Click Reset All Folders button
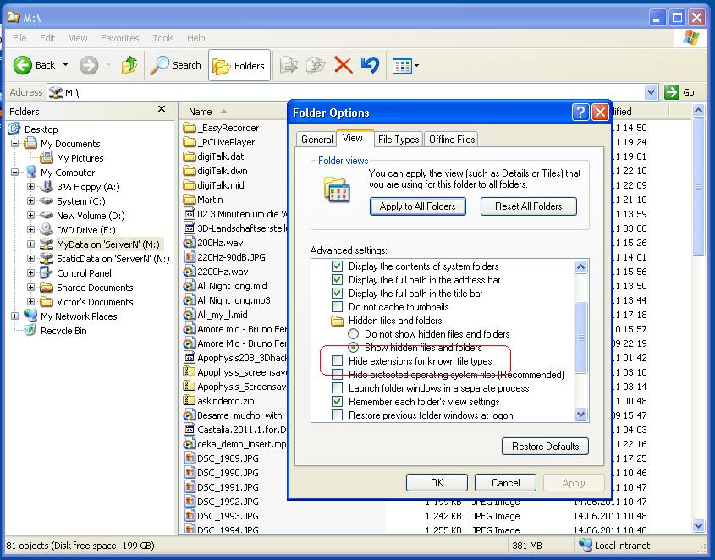715x560 pixels. coord(529,206)
